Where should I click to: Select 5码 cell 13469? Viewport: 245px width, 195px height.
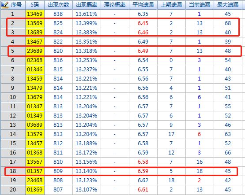coord(35,14)
